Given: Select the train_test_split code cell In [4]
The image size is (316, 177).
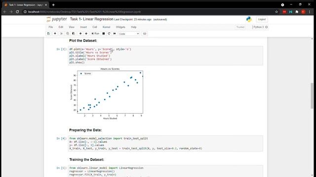Looking at the screenshot, I should 165,144.
